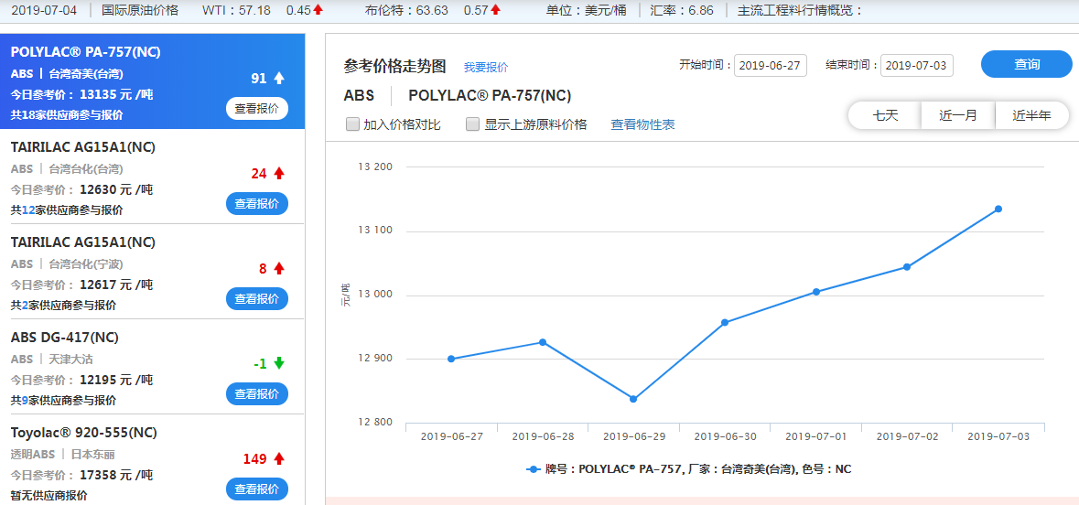Click the red up arrow beside 24 for TAIRILAC AG15A1 (台湾)

pyautogui.click(x=279, y=174)
